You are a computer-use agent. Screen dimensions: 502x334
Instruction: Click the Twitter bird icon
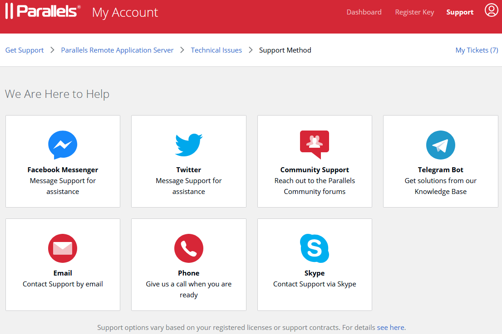pos(188,145)
